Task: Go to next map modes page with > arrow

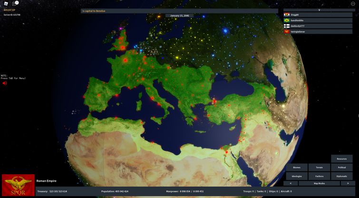Action: (x=348, y=183)
